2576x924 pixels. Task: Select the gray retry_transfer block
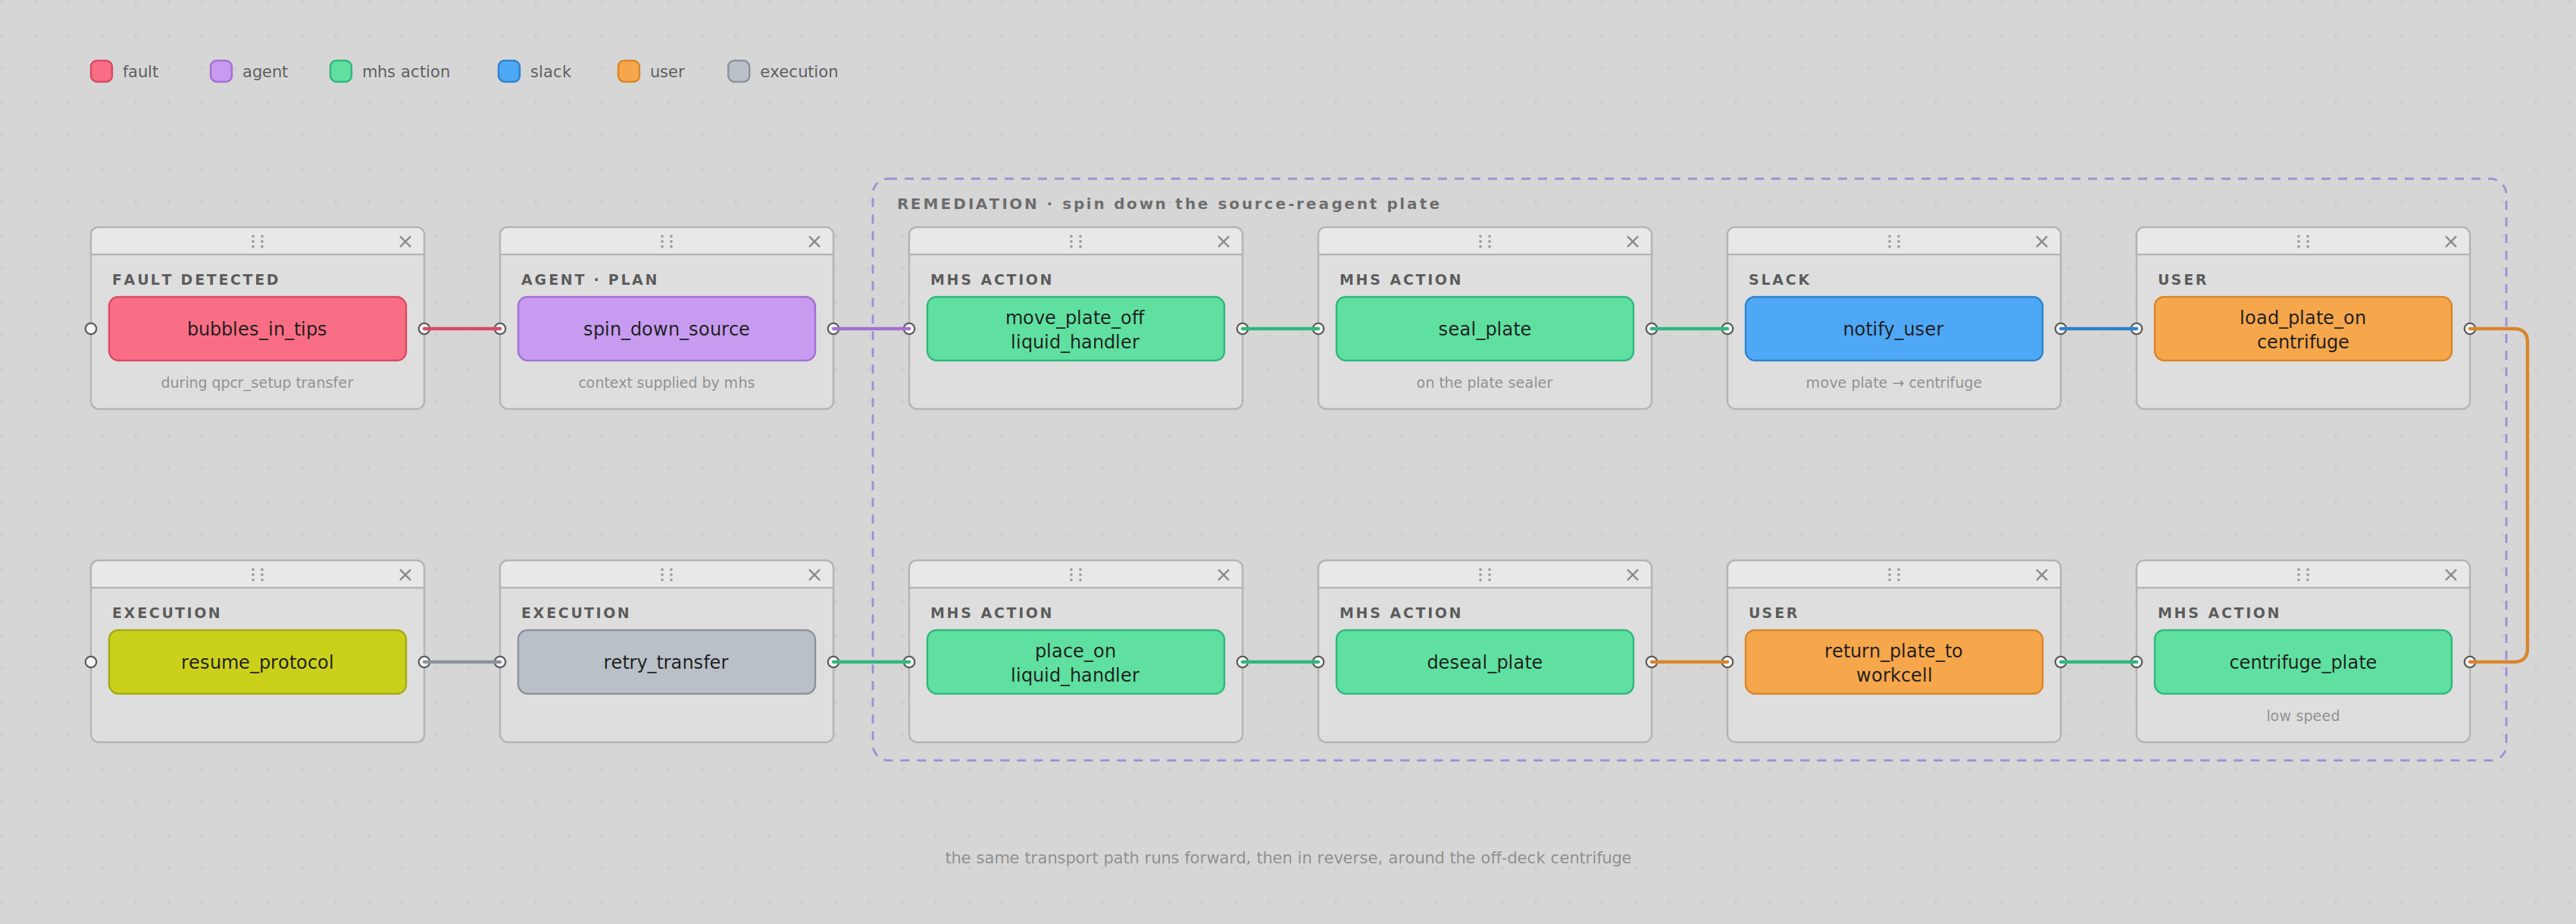click(666, 662)
